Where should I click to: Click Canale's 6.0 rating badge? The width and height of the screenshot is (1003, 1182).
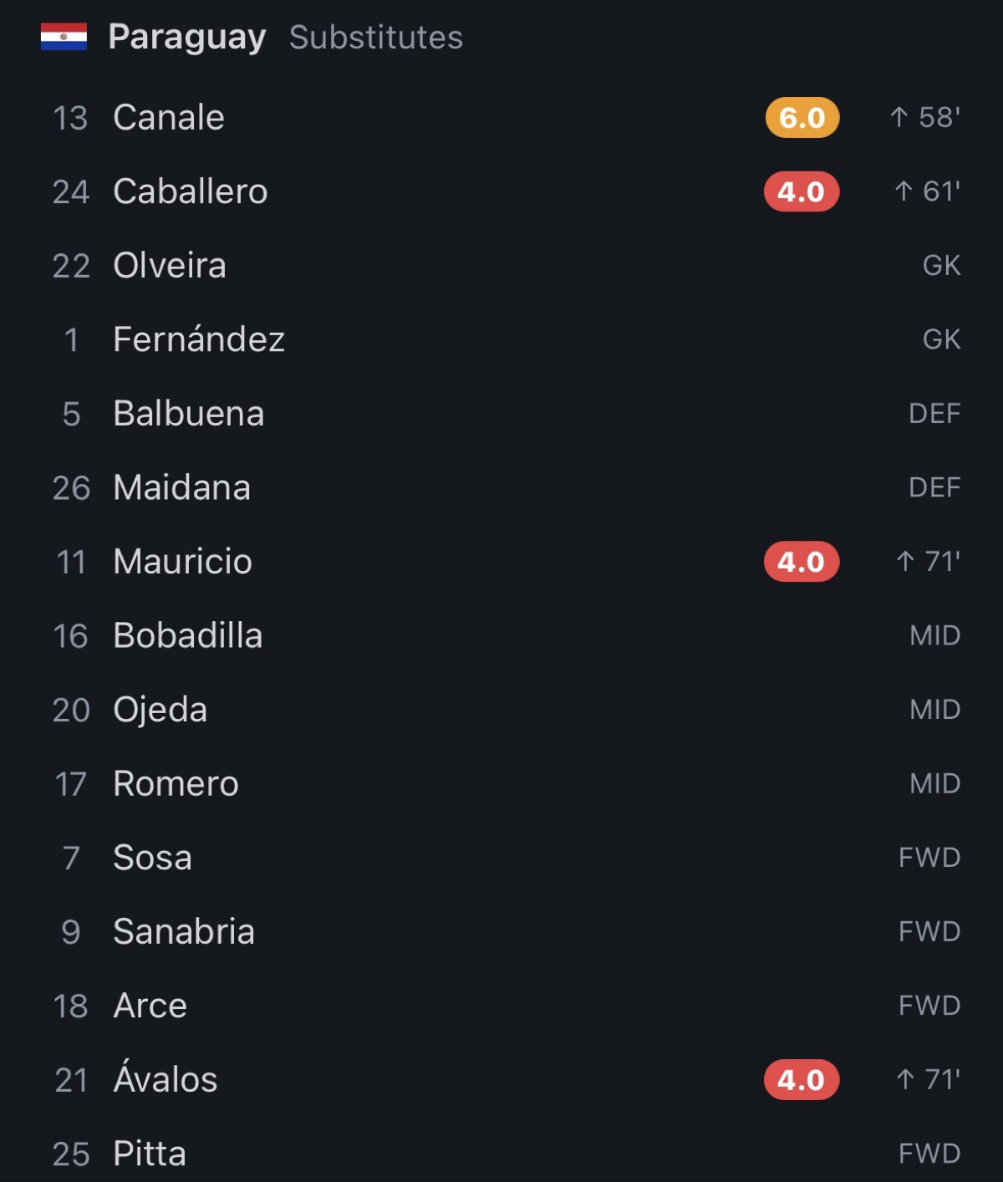(x=802, y=118)
